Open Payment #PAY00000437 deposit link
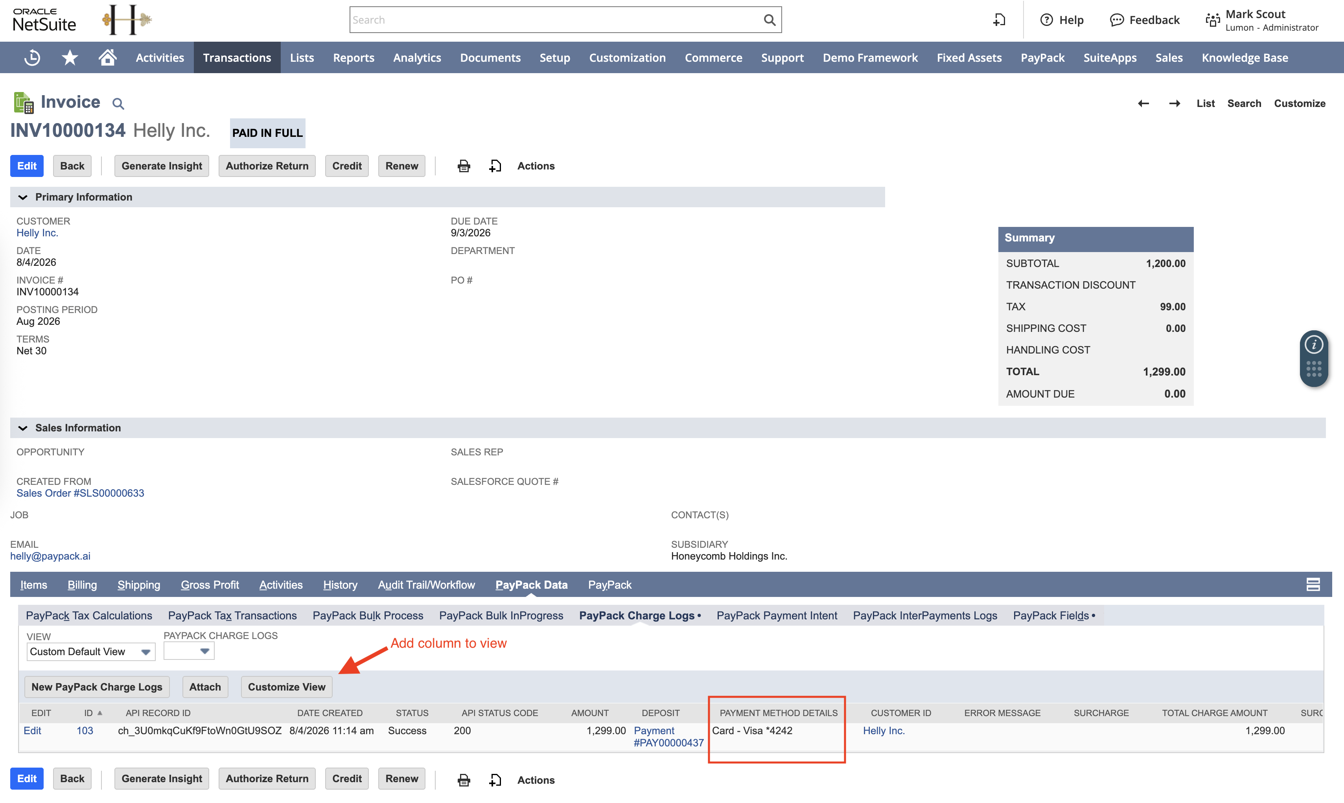1344x803 pixels. [x=669, y=737]
